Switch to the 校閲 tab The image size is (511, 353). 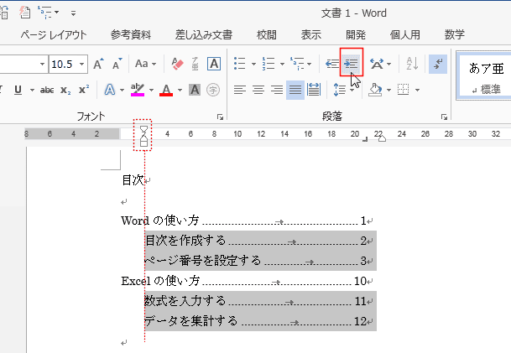tap(267, 34)
